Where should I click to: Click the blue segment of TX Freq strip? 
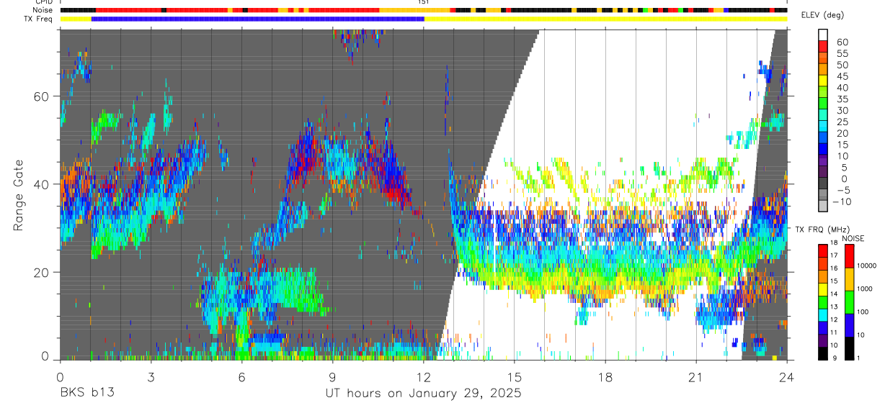tap(258, 19)
